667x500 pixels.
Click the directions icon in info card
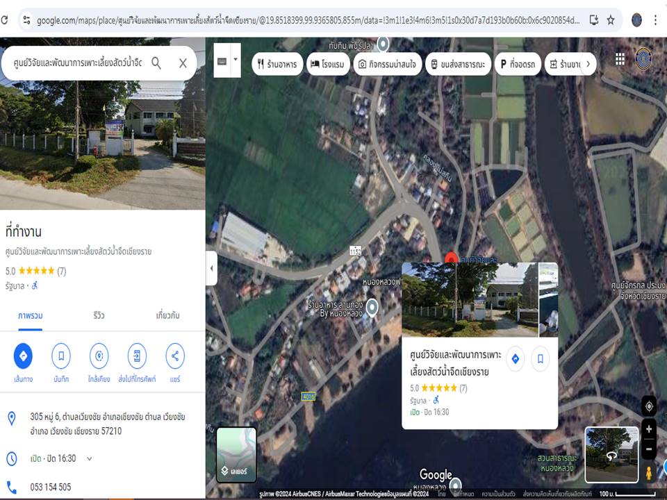515,359
